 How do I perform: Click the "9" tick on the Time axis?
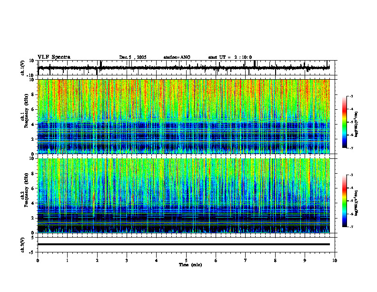305,261
